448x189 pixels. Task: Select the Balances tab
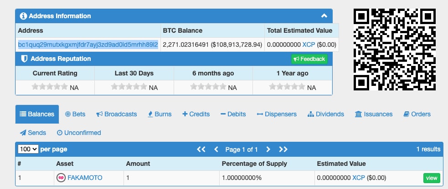pos(37,114)
